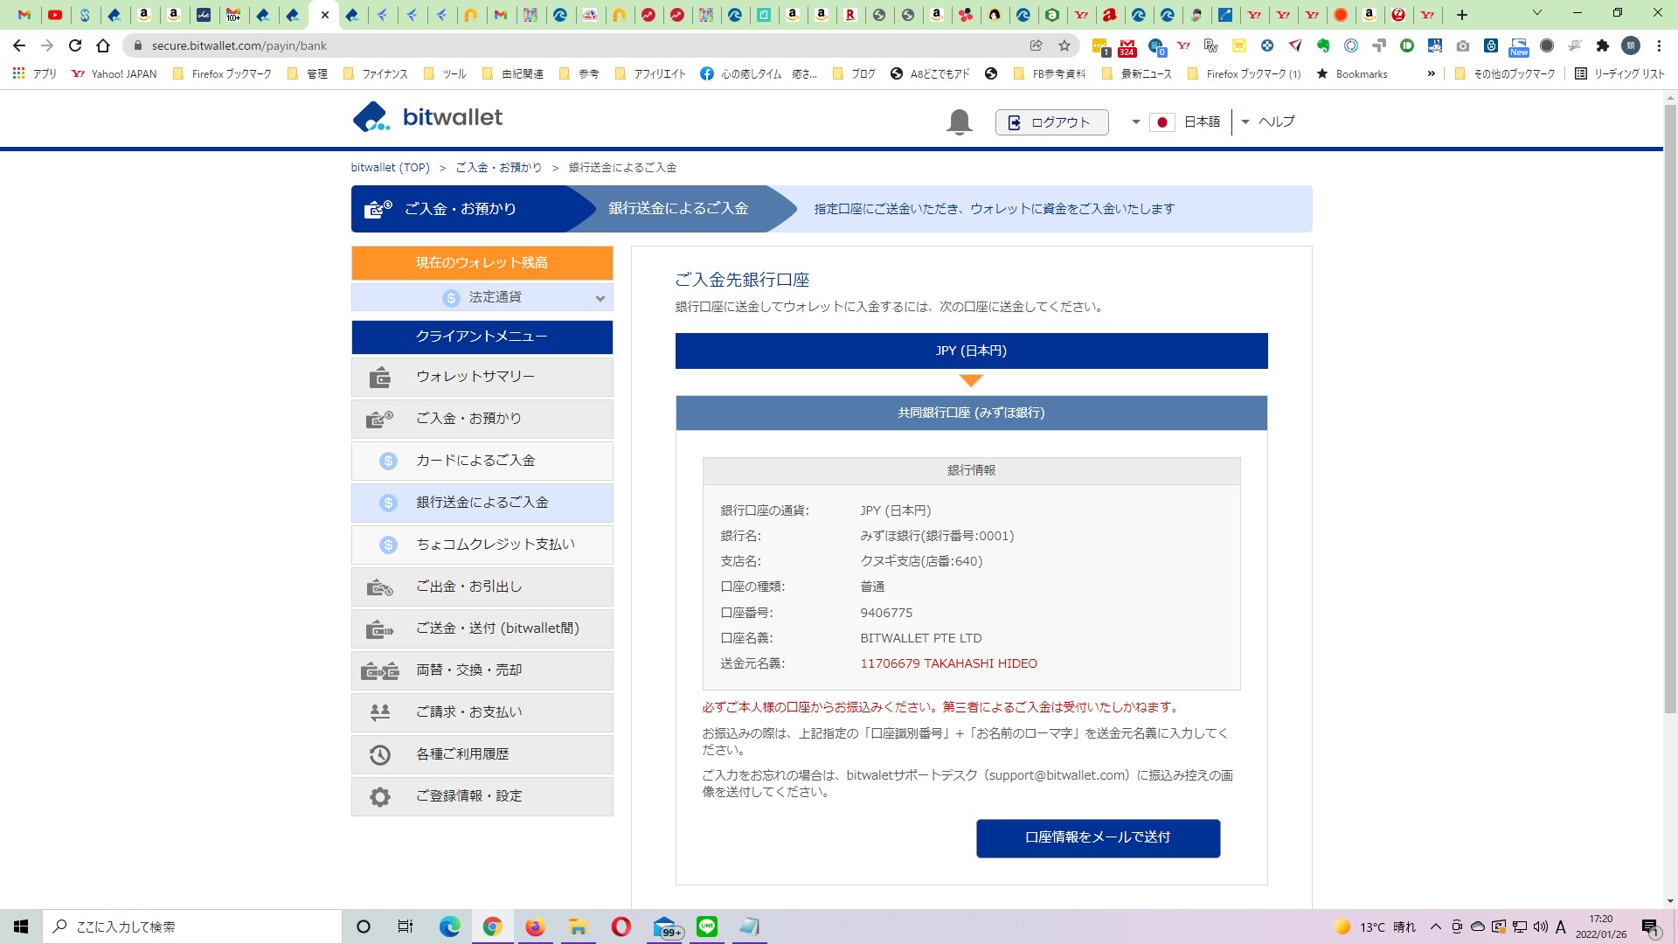This screenshot has height=944, width=1678.
Task: Click wallet icon beside ウォレットサマリー
Action: point(379,378)
